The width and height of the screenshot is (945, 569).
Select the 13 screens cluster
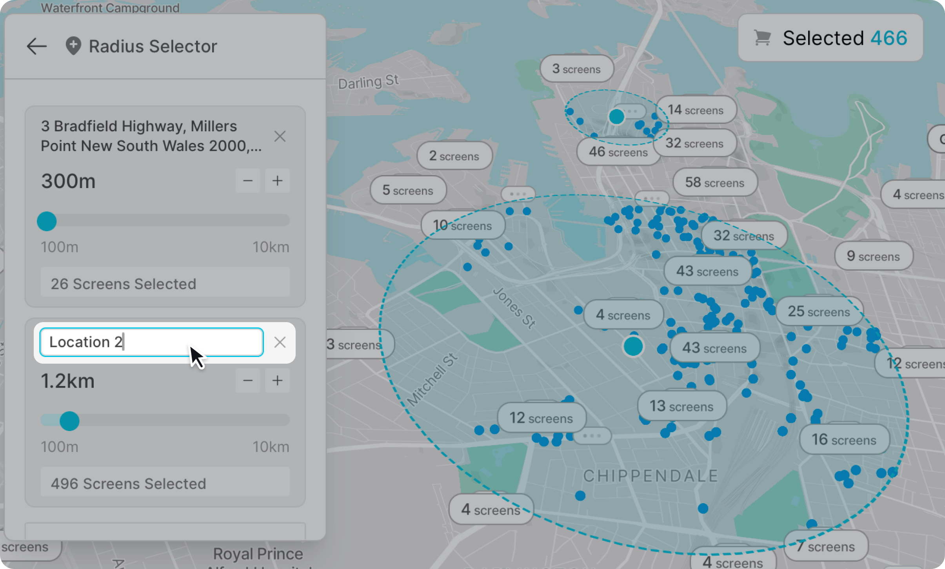pos(682,406)
